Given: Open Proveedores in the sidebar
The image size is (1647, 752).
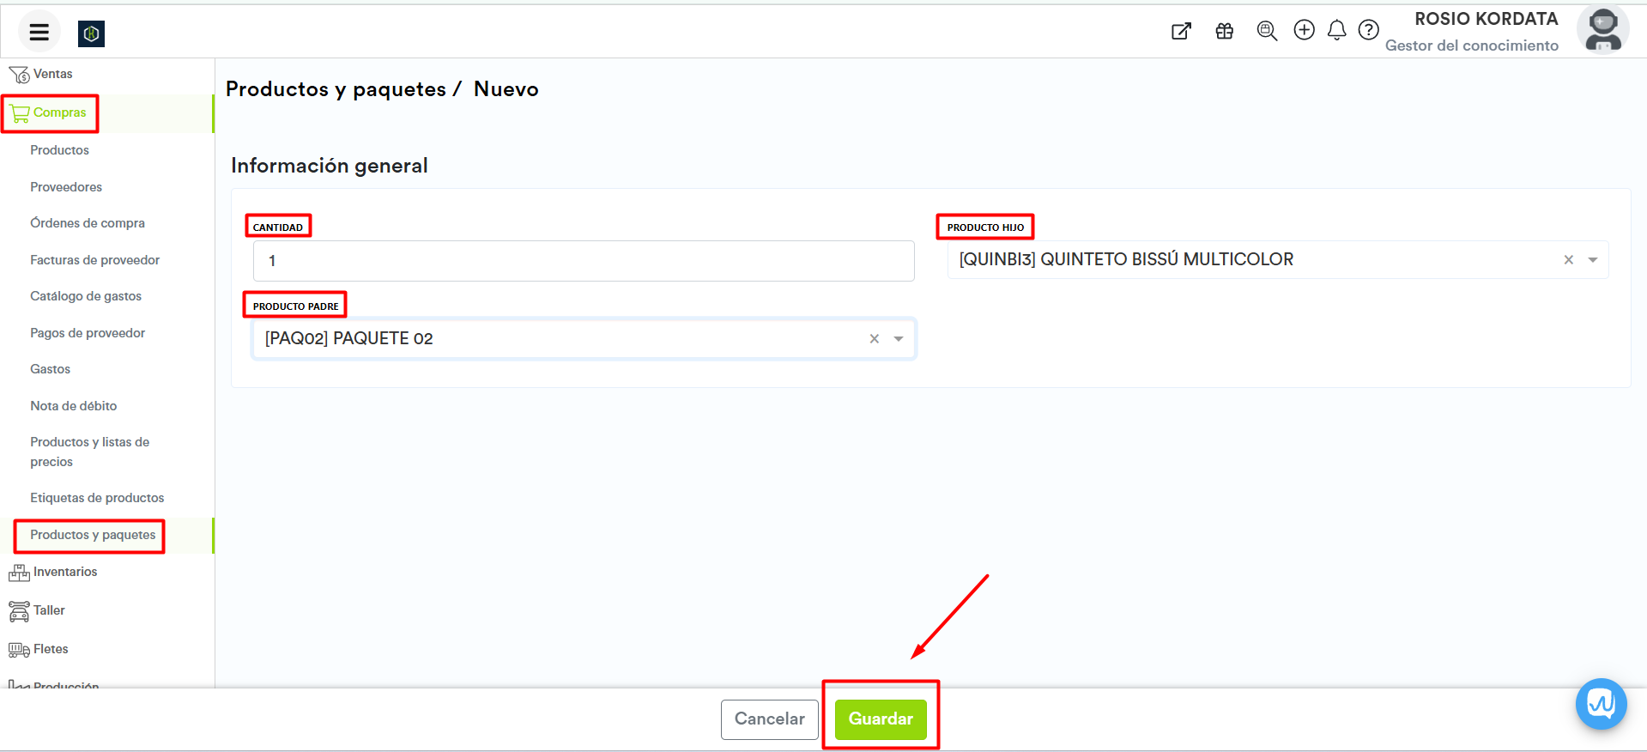Looking at the screenshot, I should point(66,187).
